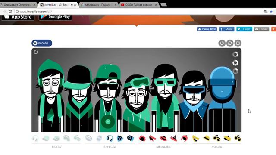
Task: Pick the blue visor goggles Effects icon
Action: [x=120, y=139]
